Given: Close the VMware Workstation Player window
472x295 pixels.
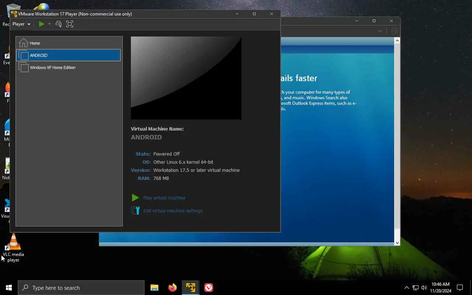Looking at the screenshot, I should point(272,14).
